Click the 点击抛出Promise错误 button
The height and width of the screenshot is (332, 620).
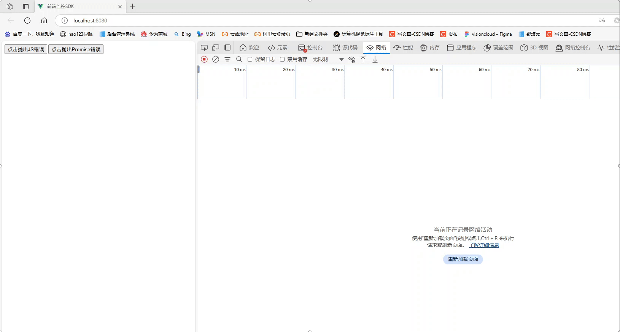pyautogui.click(x=76, y=49)
